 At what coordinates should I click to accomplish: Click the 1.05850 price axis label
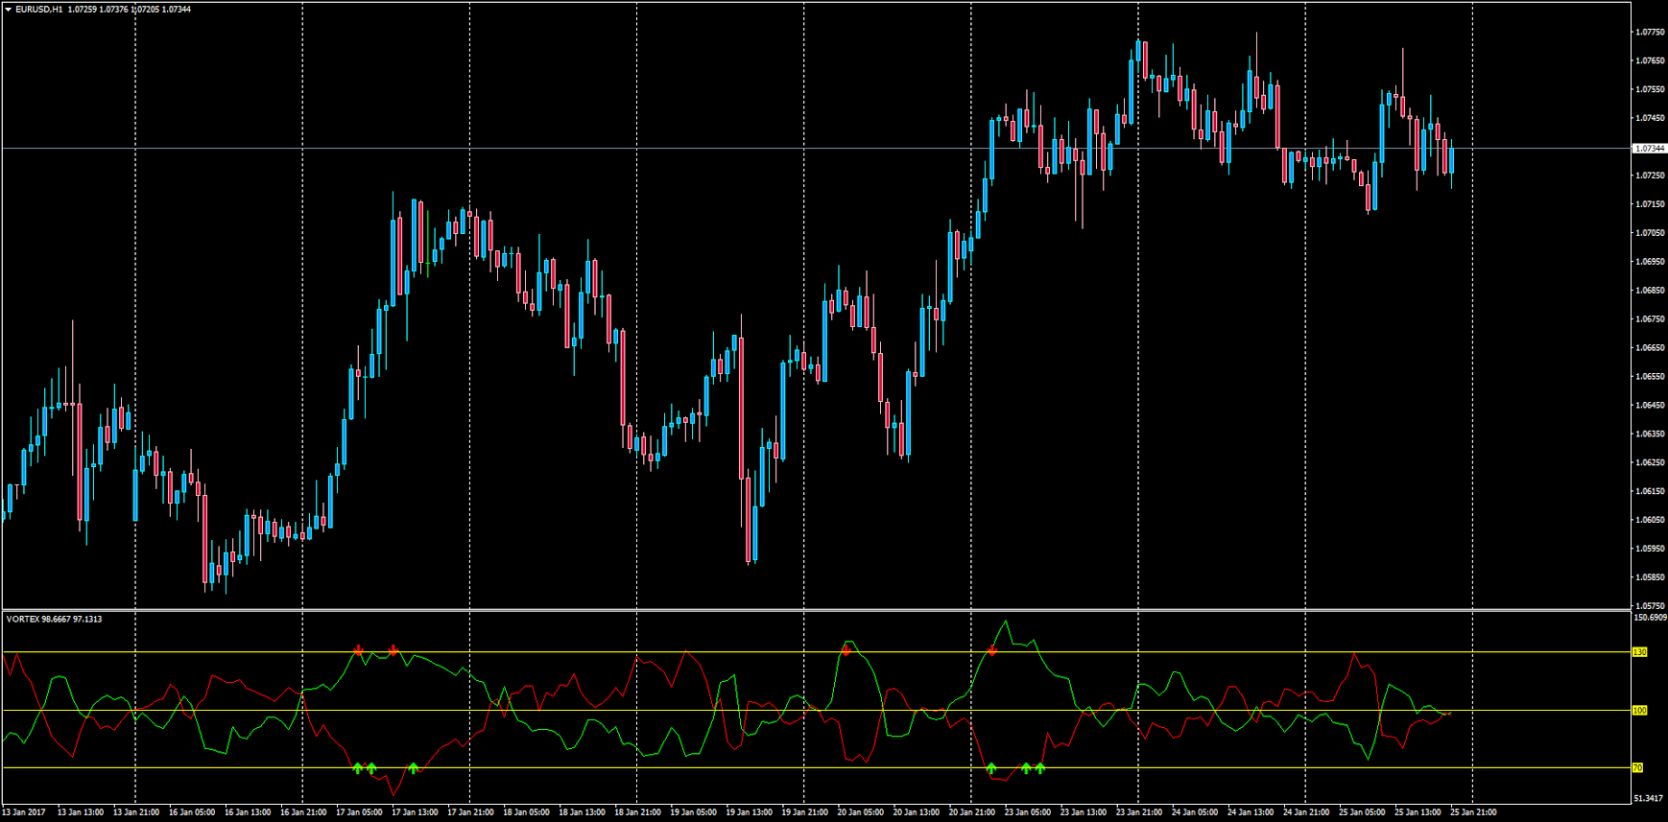click(x=1650, y=577)
